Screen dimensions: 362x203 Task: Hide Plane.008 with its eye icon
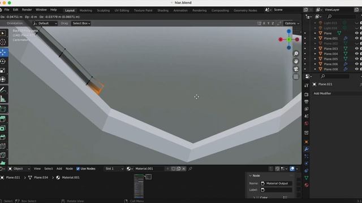click(357, 69)
